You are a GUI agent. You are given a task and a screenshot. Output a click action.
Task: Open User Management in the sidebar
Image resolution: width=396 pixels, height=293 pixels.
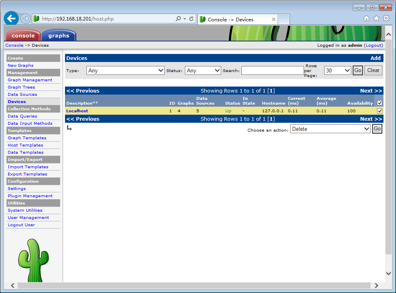click(x=28, y=218)
